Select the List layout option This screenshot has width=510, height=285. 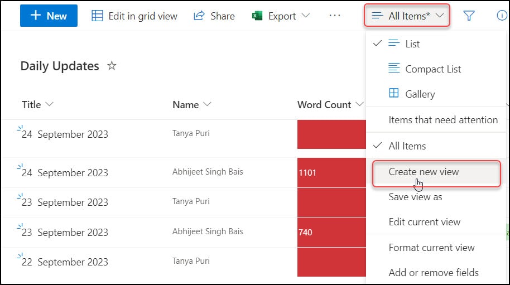point(436,44)
